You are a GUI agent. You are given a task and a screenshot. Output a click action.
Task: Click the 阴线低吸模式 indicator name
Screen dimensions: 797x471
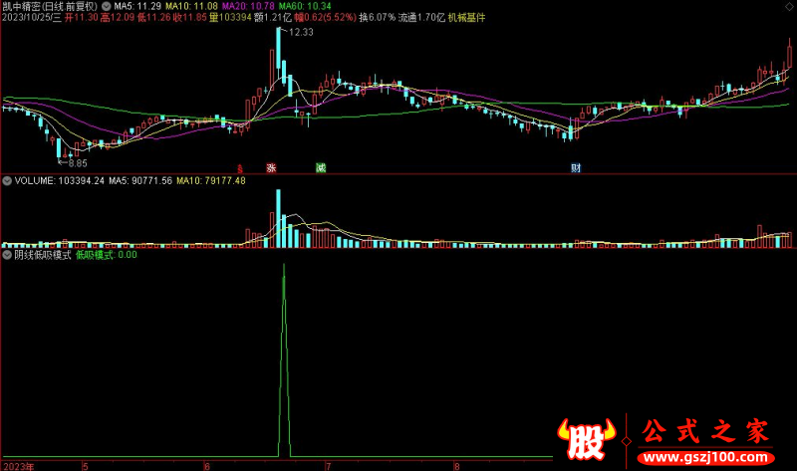43,255
